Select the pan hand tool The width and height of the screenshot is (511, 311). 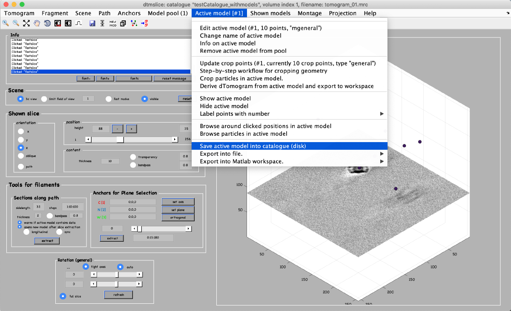coord(37,23)
